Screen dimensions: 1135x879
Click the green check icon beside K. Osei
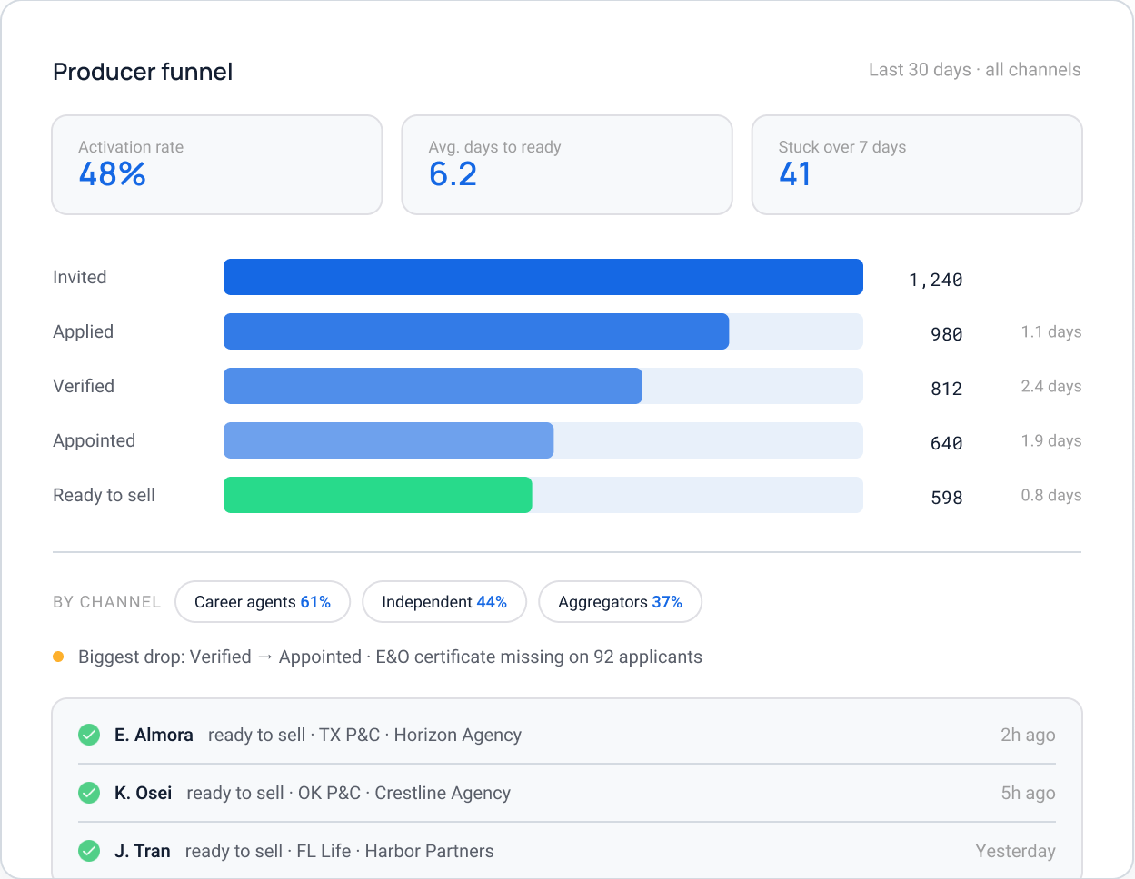tap(89, 793)
